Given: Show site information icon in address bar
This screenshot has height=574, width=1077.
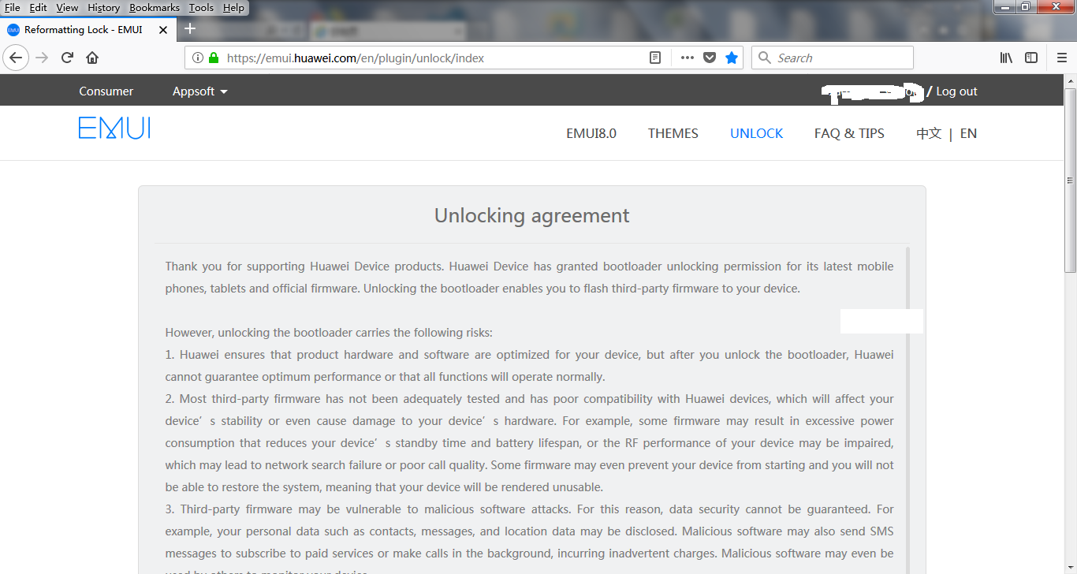Looking at the screenshot, I should [198, 58].
